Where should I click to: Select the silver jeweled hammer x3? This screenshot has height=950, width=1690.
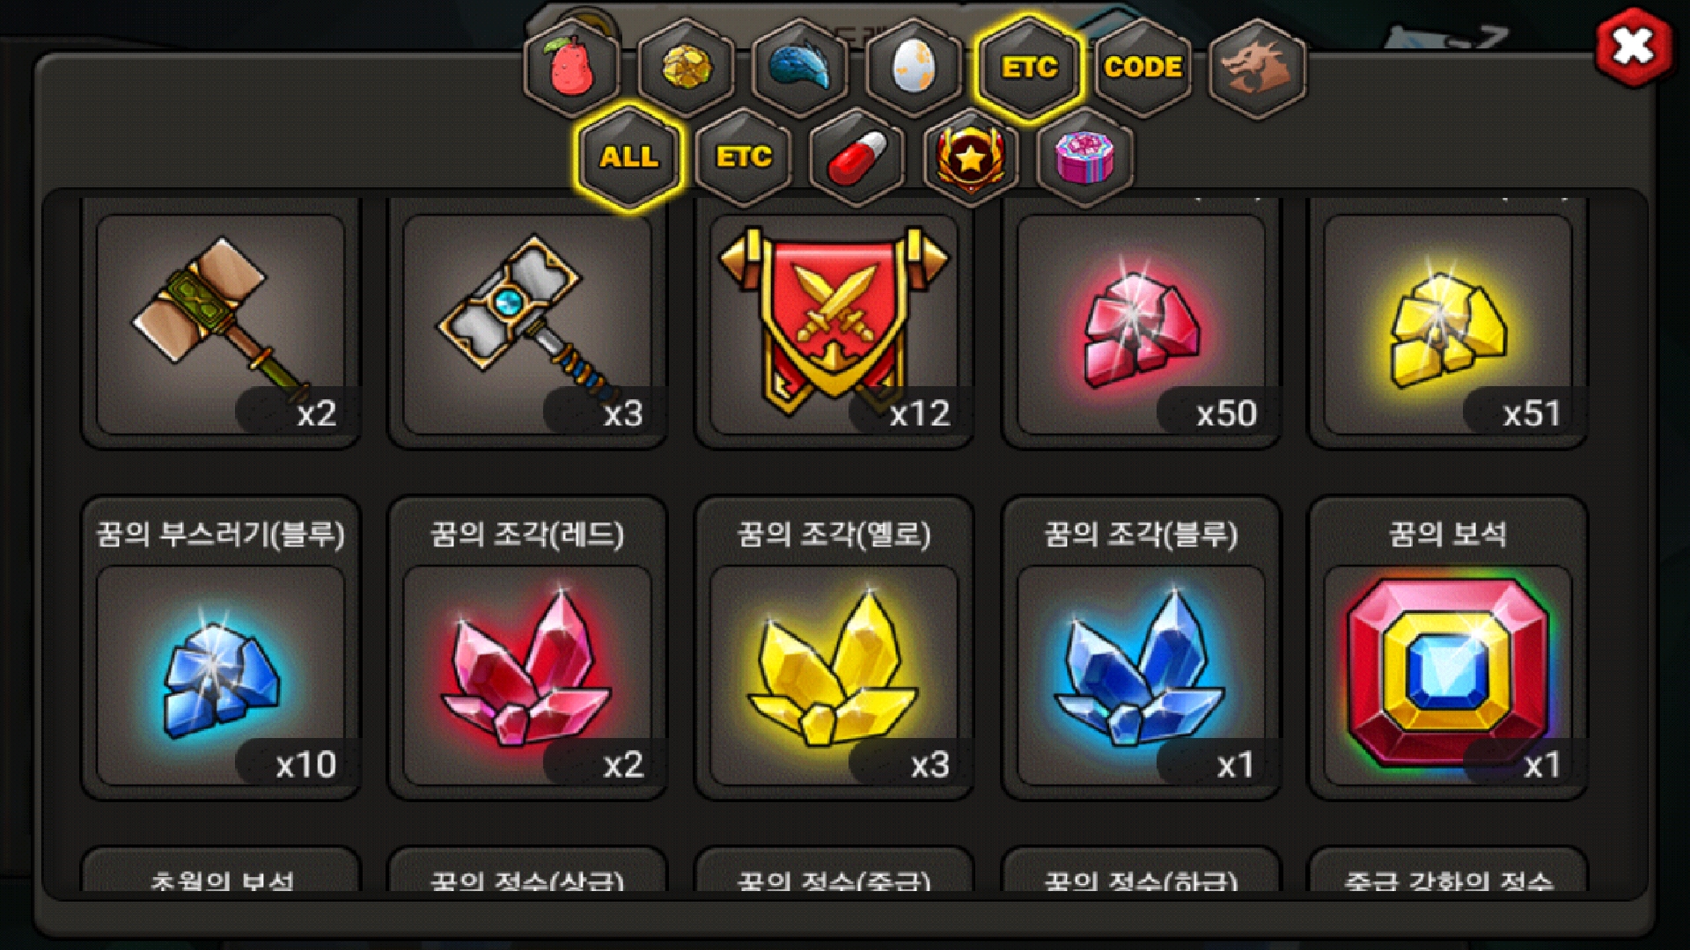(528, 324)
